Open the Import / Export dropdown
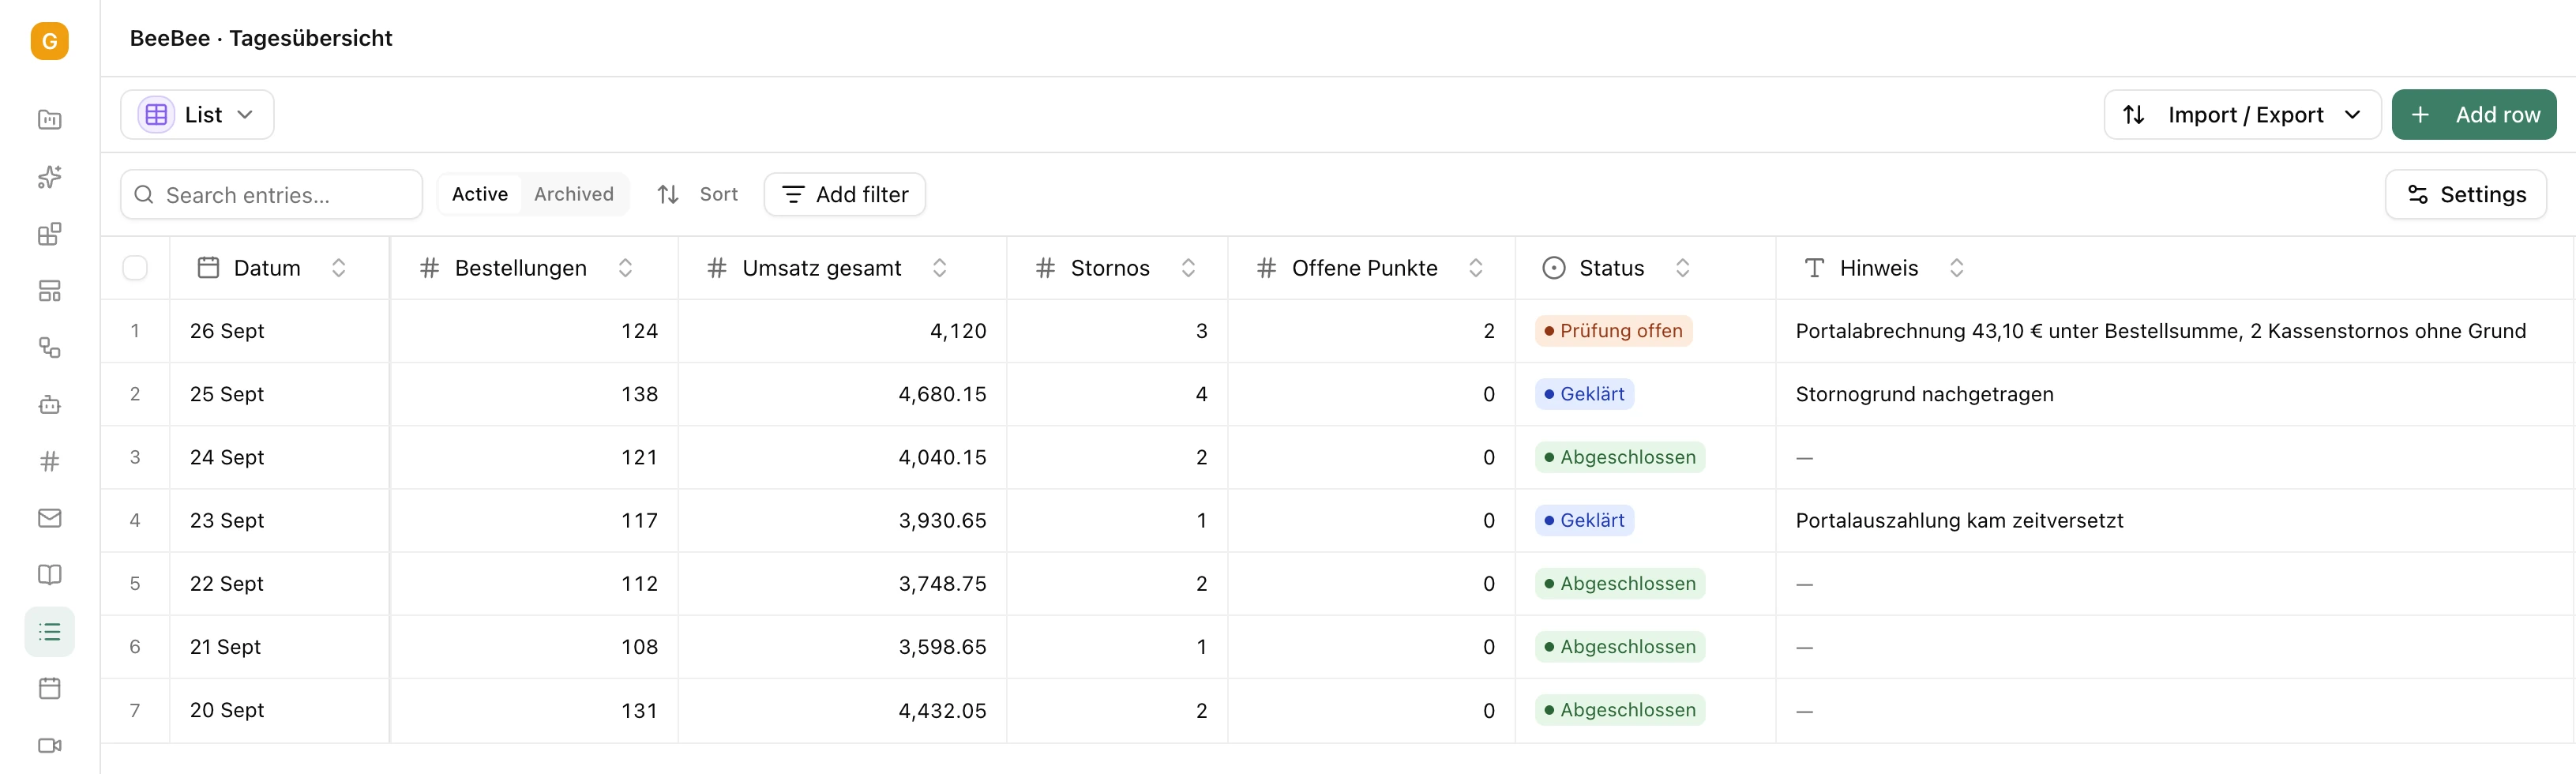Screen dimensions: 2576x774 coord(2241,115)
